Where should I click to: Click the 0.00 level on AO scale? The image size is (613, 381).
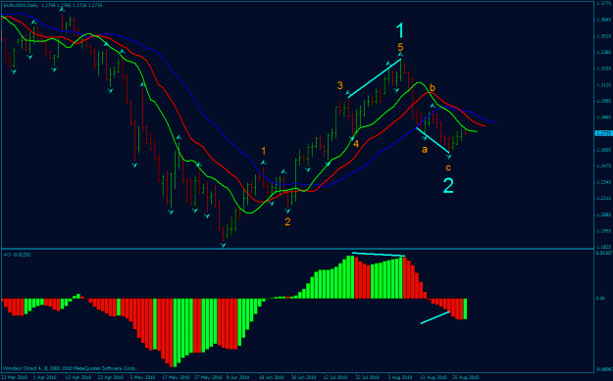click(x=599, y=299)
